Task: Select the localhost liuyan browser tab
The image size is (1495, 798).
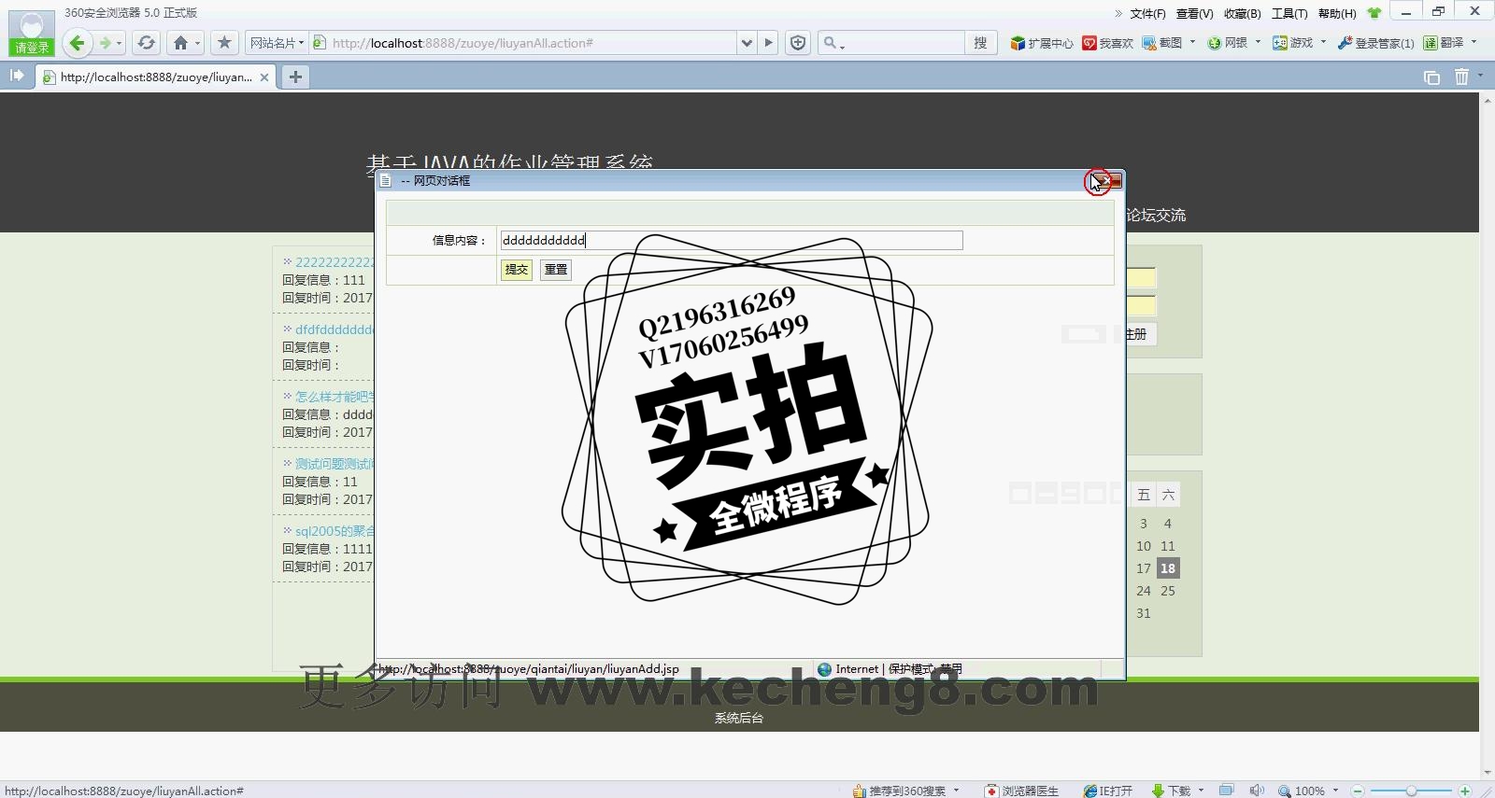Action: click(x=156, y=77)
